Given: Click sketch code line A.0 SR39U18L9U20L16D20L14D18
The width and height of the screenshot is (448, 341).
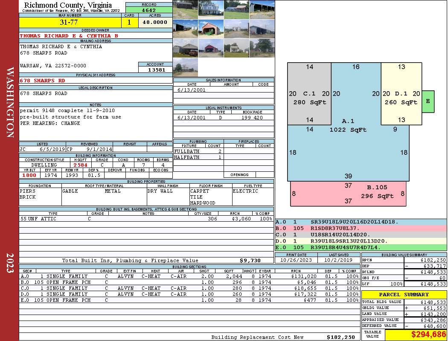Looking at the screenshot, I should [x=361, y=222].
